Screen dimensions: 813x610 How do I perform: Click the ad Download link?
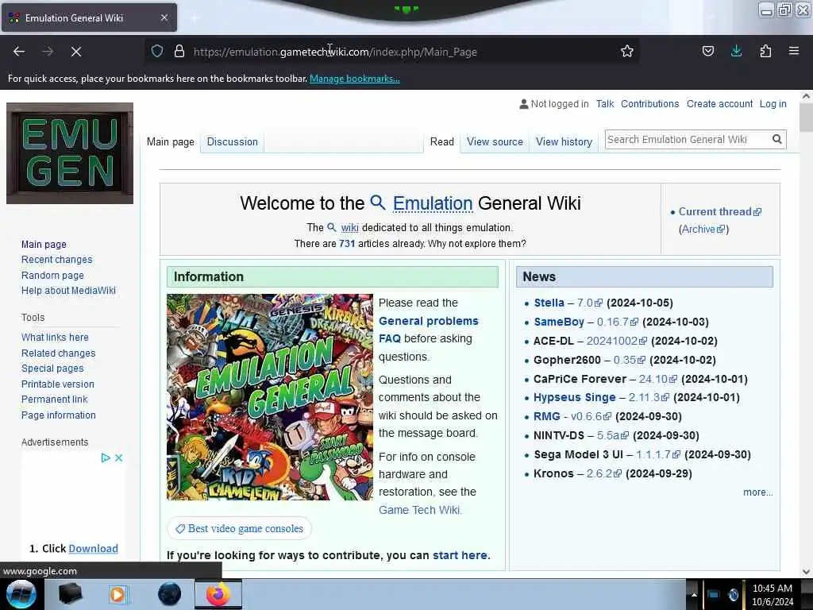[x=94, y=548]
